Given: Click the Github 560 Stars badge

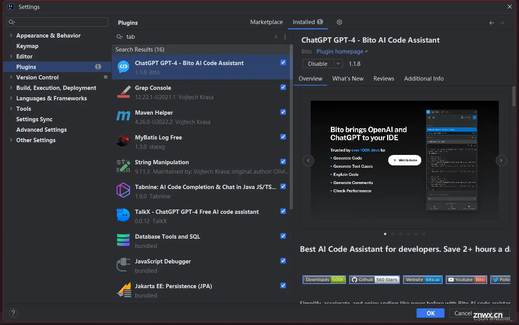Looking at the screenshot, I should coord(374,280).
